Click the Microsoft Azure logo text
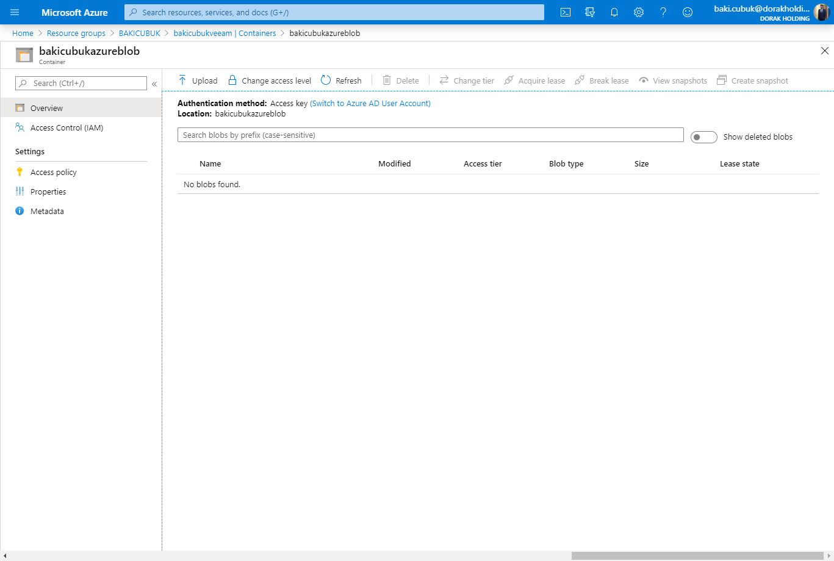 pos(74,12)
